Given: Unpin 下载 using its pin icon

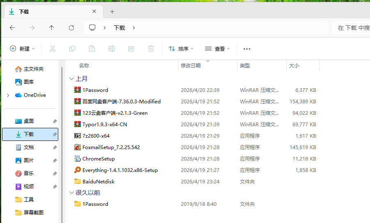Looking at the screenshot, I should [55, 134].
